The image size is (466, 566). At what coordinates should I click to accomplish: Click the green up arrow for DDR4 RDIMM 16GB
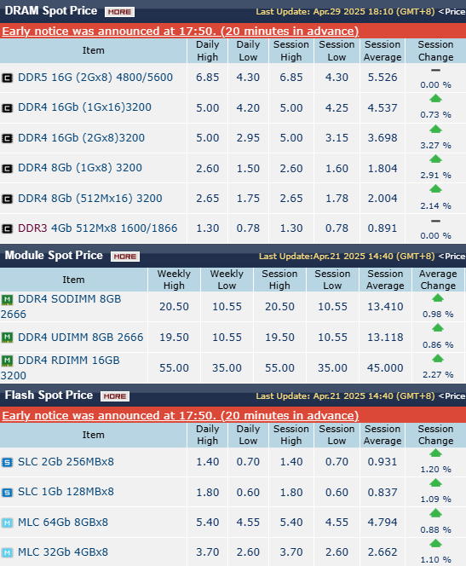click(438, 359)
